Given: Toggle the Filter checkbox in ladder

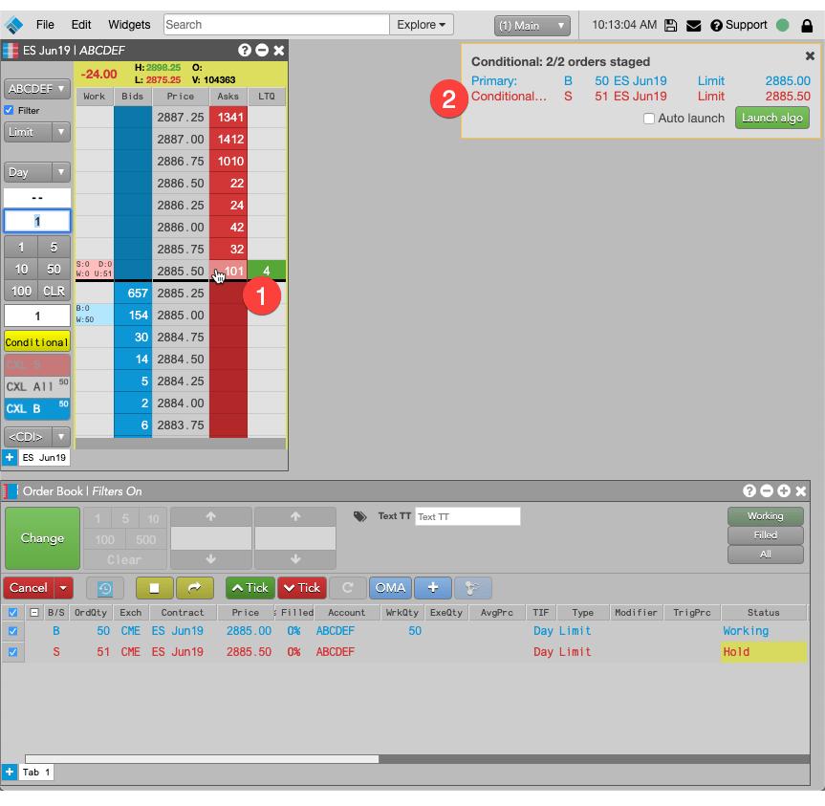Looking at the screenshot, I should coord(9,111).
